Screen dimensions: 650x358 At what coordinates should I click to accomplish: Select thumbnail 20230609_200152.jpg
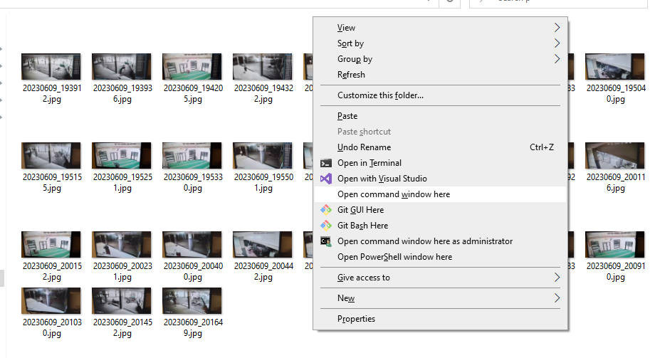tap(51, 244)
